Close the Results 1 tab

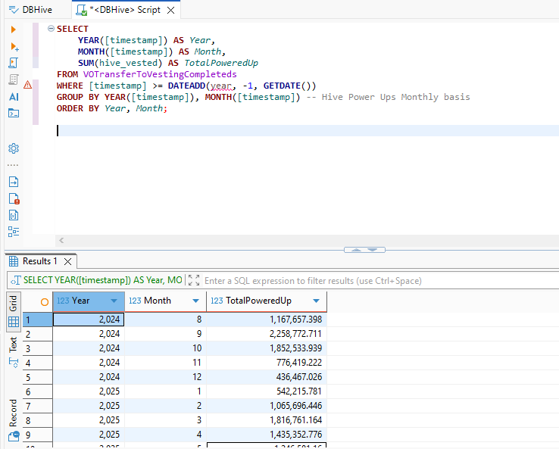(x=67, y=261)
